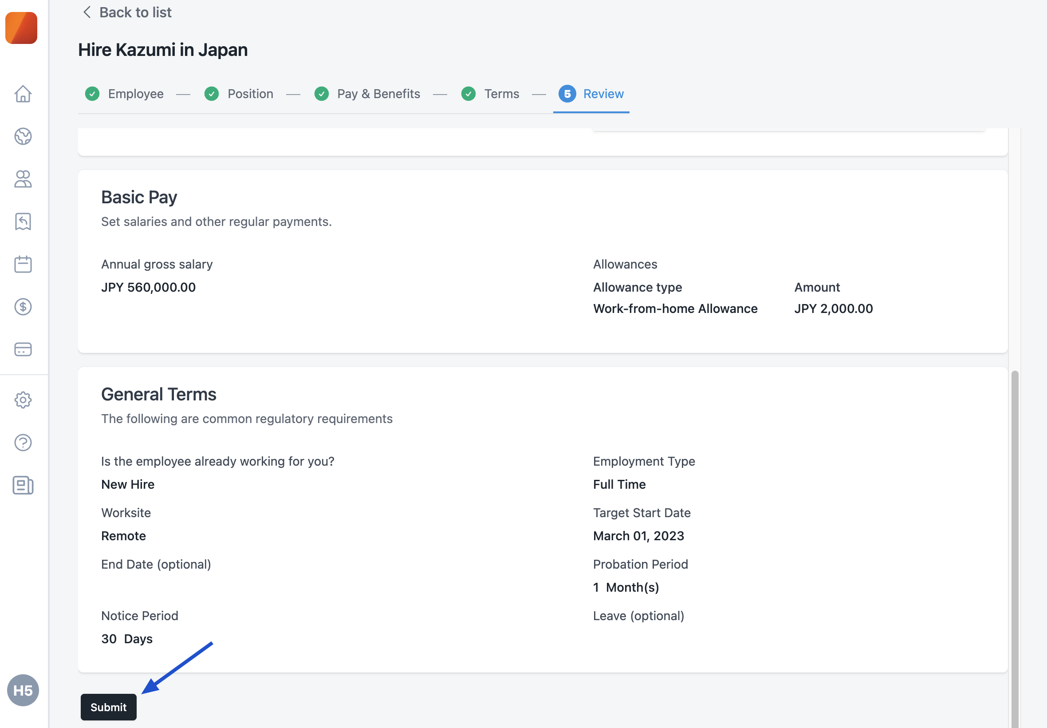Viewport: 1047px width, 728px height.
Task: Click the H5 user avatar
Action: click(23, 690)
